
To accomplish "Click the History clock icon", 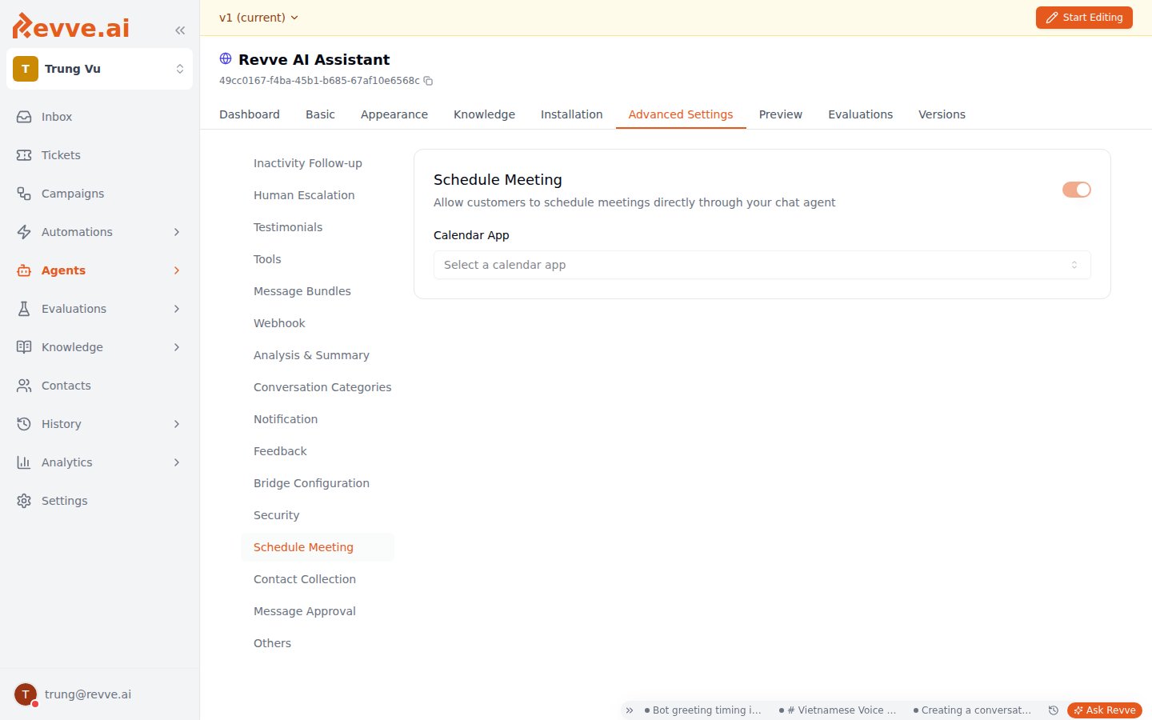I will tap(24, 424).
